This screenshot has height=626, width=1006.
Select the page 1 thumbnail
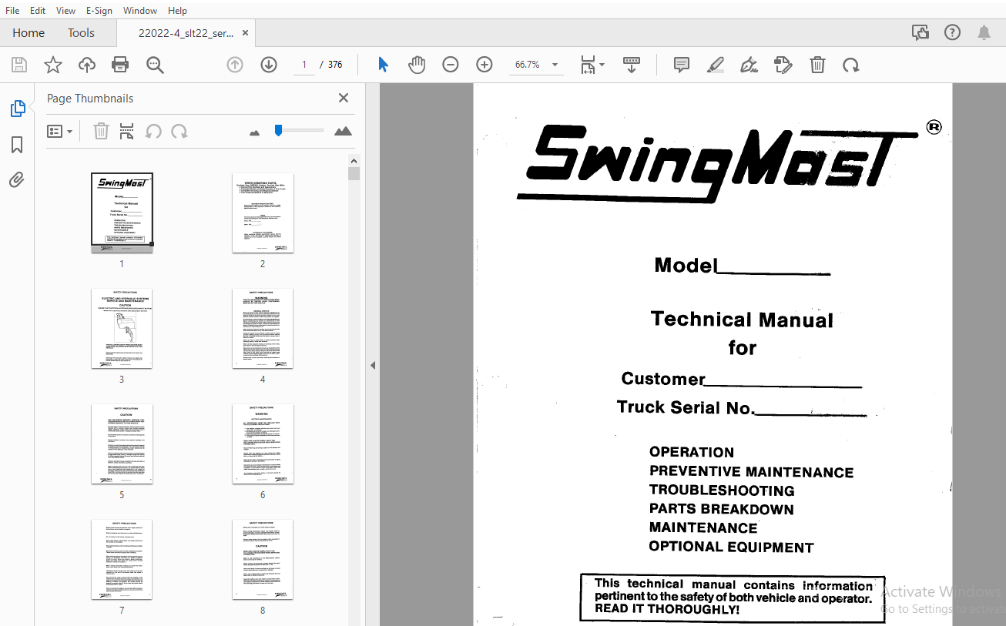[122, 213]
